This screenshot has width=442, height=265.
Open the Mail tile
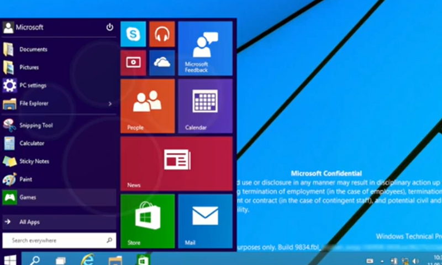tap(205, 221)
